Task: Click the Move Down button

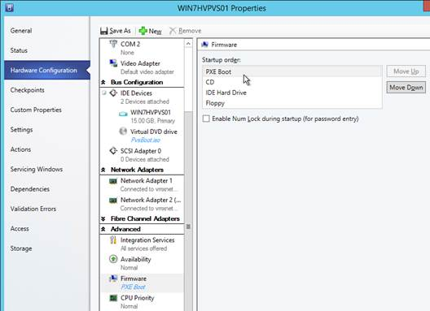Action: (406, 87)
